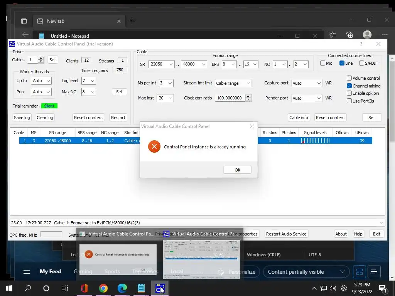Image resolution: width=395 pixels, height=296 pixels.
Task: Add a new Edge tab with plus
Action: [x=132, y=21]
